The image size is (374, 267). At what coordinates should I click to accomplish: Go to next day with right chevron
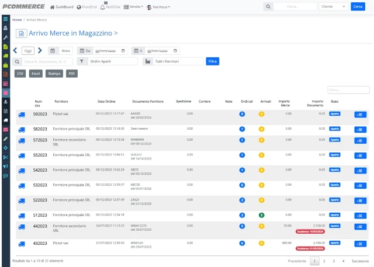coord(40,50)
